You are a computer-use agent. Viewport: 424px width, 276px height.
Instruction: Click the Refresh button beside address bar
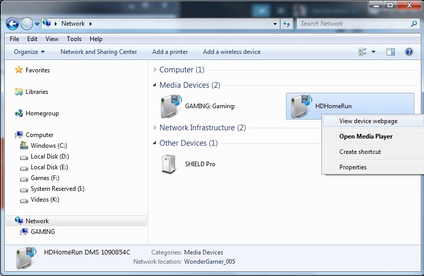(287, 24)
